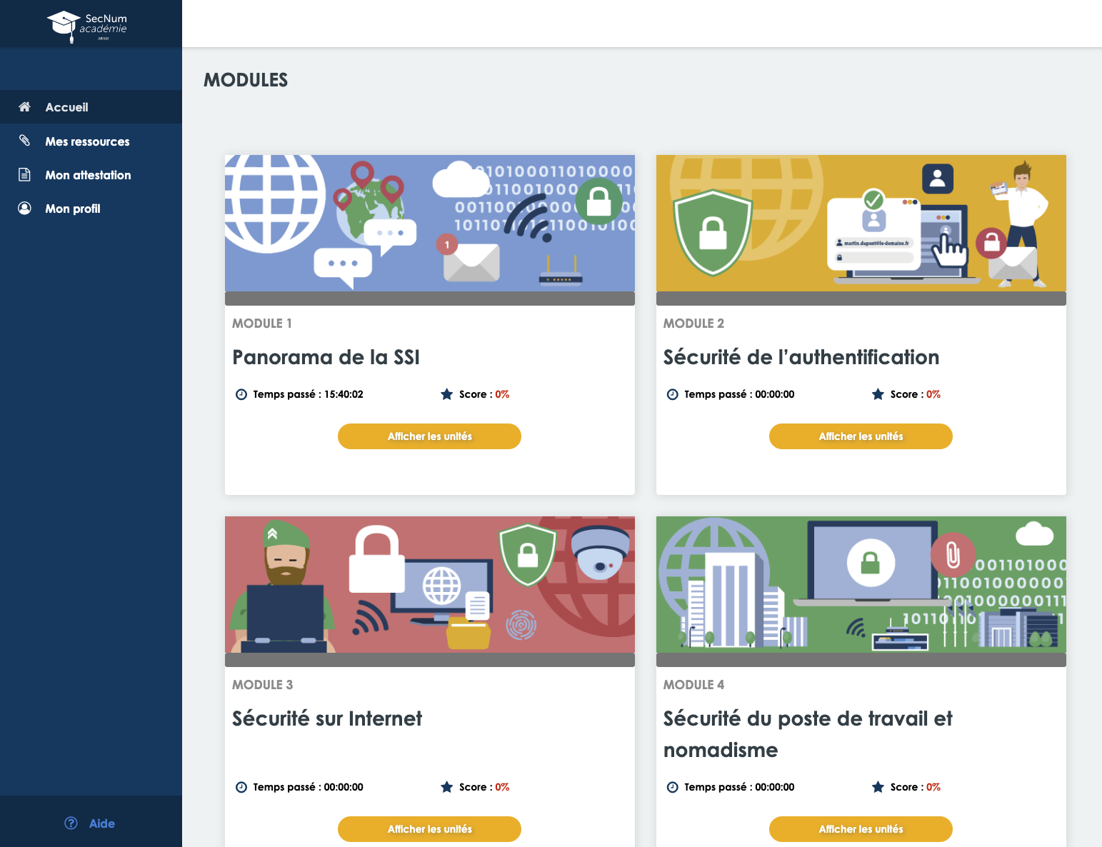Show units for Sécurité sur Internet
The image size is (1102, 847).
429,829
